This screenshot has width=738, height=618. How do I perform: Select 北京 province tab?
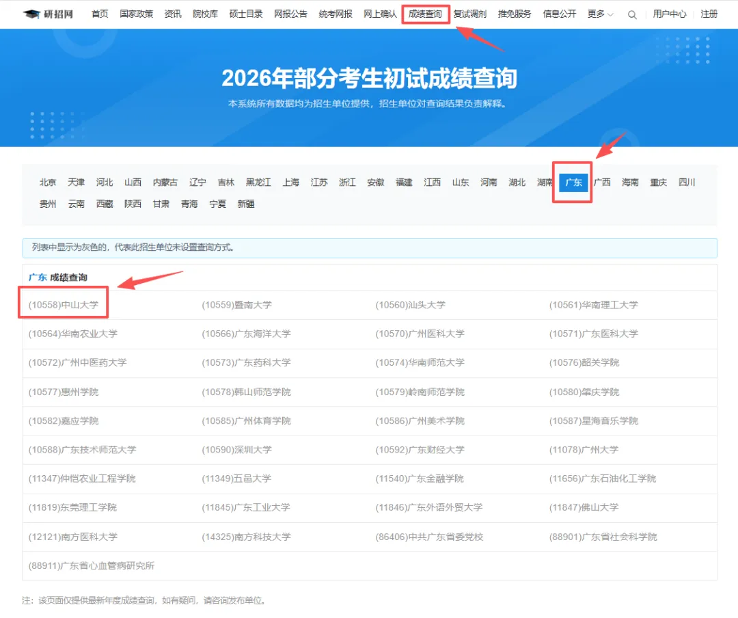point(48,183)
